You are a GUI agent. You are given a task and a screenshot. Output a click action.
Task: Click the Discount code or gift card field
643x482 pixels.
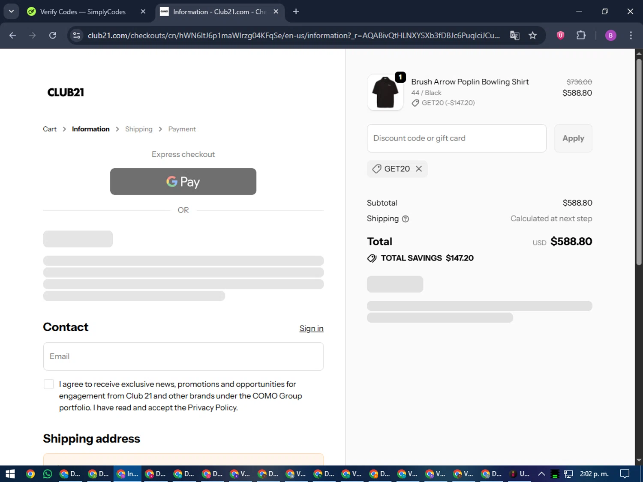pyautogui.click(x=457, y=138)
